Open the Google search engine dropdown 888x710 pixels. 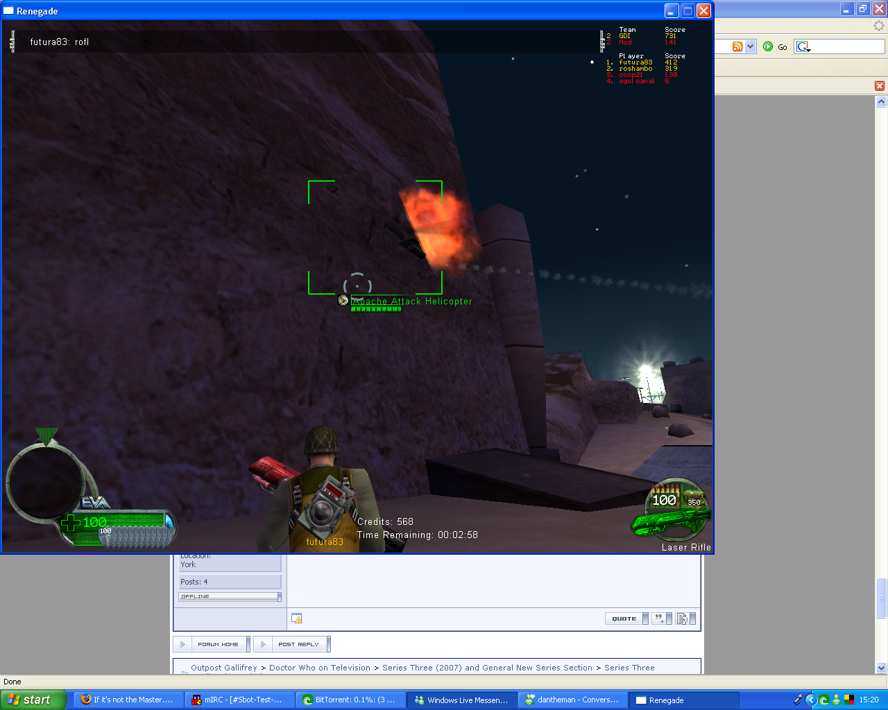[803, 46]
